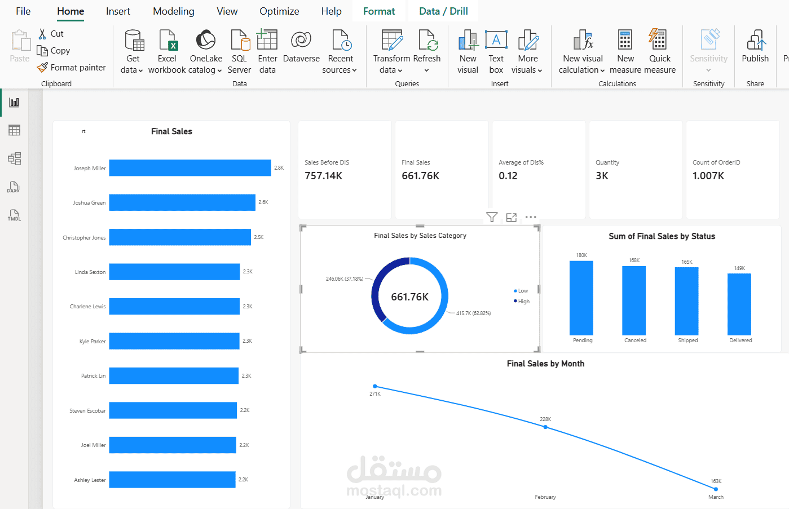Expand New visual calculation dropdown arrow

click(602, 70)
